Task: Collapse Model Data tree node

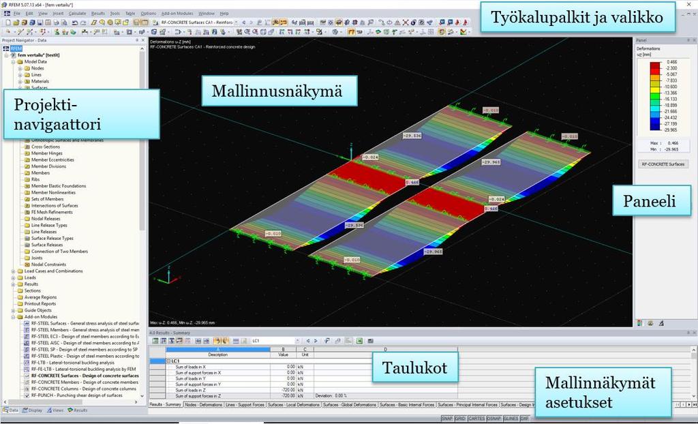Action: click(14, 62)
